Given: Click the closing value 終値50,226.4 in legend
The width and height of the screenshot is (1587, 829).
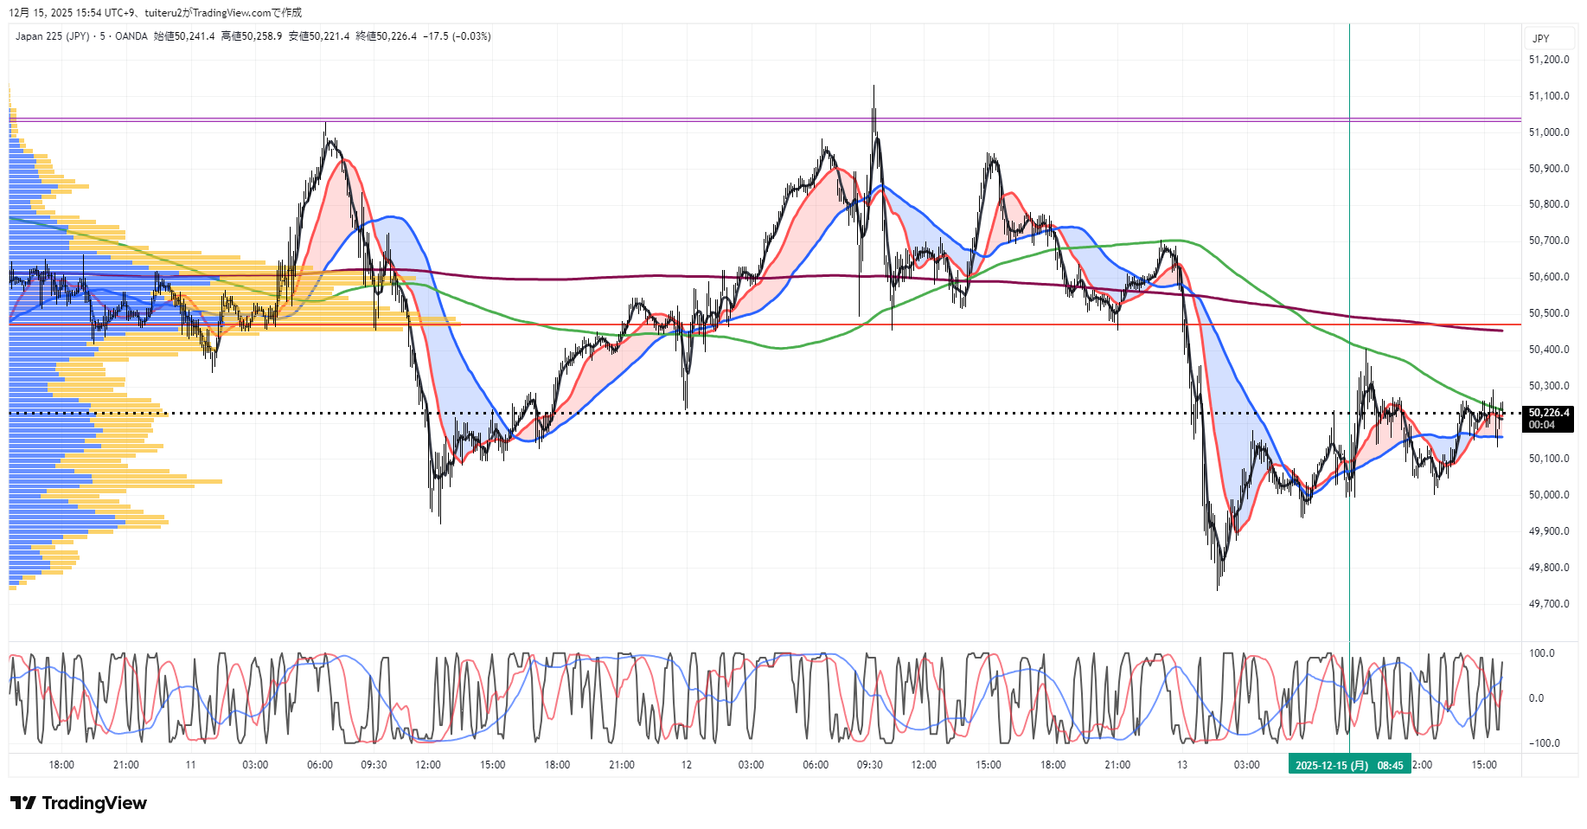Looking at the screenshot, I should tap(386, 36).
